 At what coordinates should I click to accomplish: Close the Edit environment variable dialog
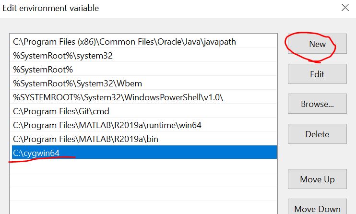coord(345,8)
